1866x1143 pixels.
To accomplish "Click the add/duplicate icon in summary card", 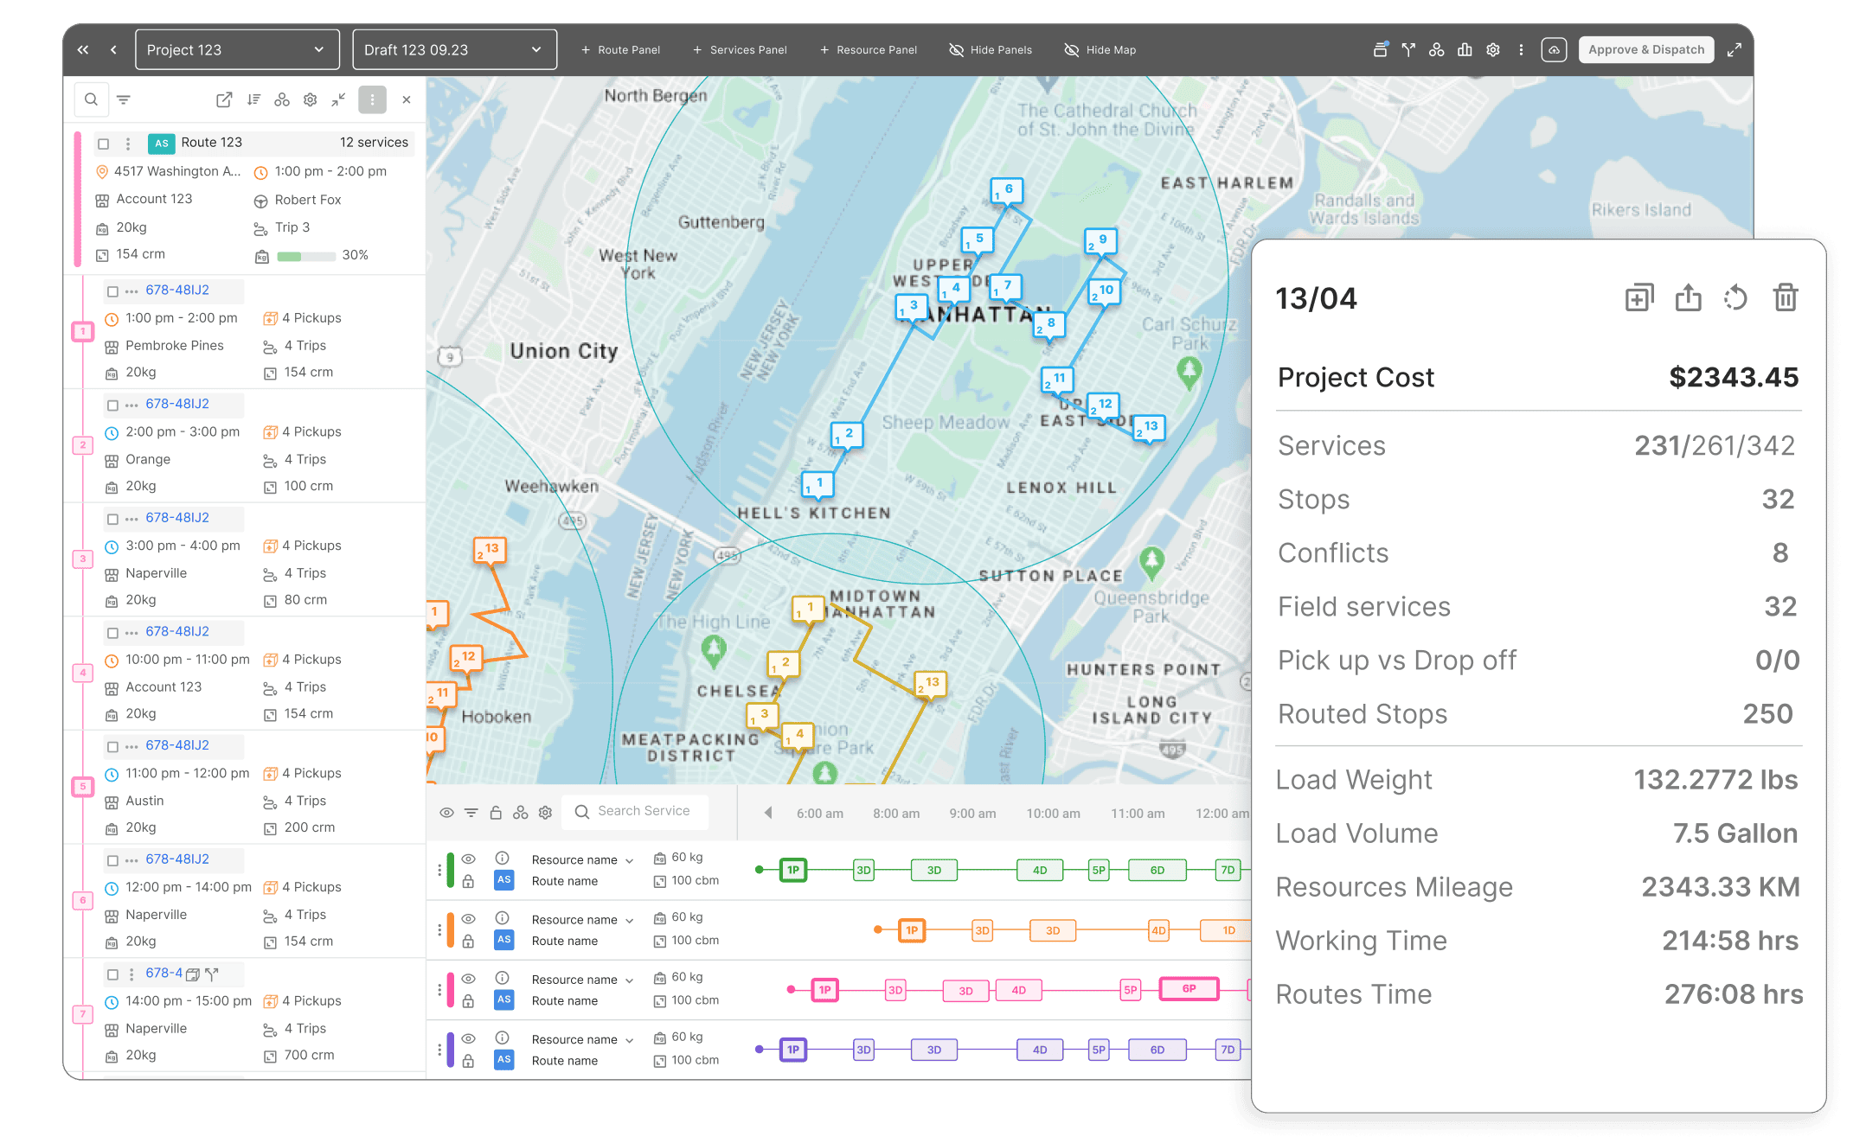I will tap(1639, 298).
